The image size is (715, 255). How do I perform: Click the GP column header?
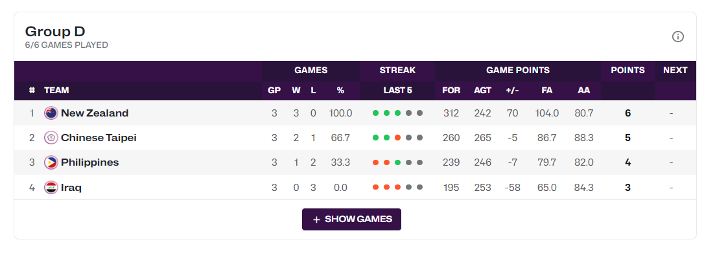(x=274, y=90)
